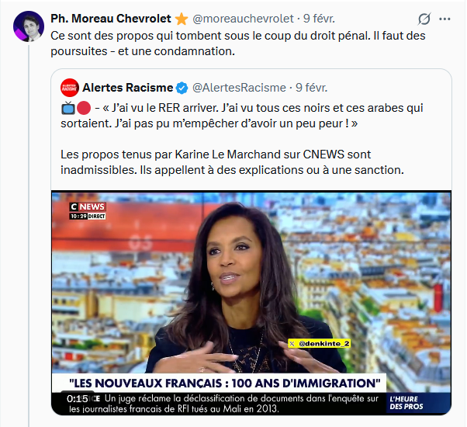The image size is (467, 427).
Task: Click the Alertes Racisme red logo avatar
Action: (x=70, y=88)
